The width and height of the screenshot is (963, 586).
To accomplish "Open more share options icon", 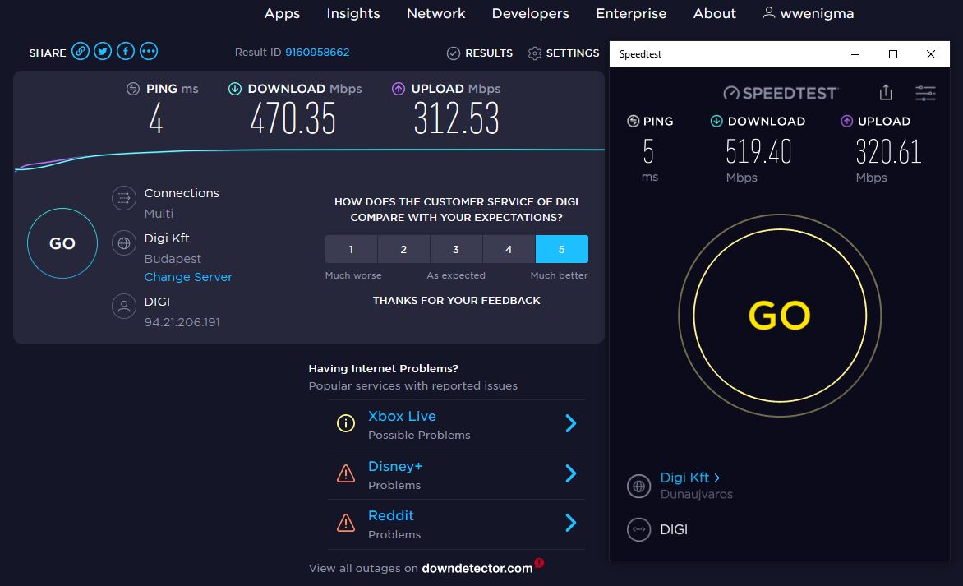I will [149, 51].
